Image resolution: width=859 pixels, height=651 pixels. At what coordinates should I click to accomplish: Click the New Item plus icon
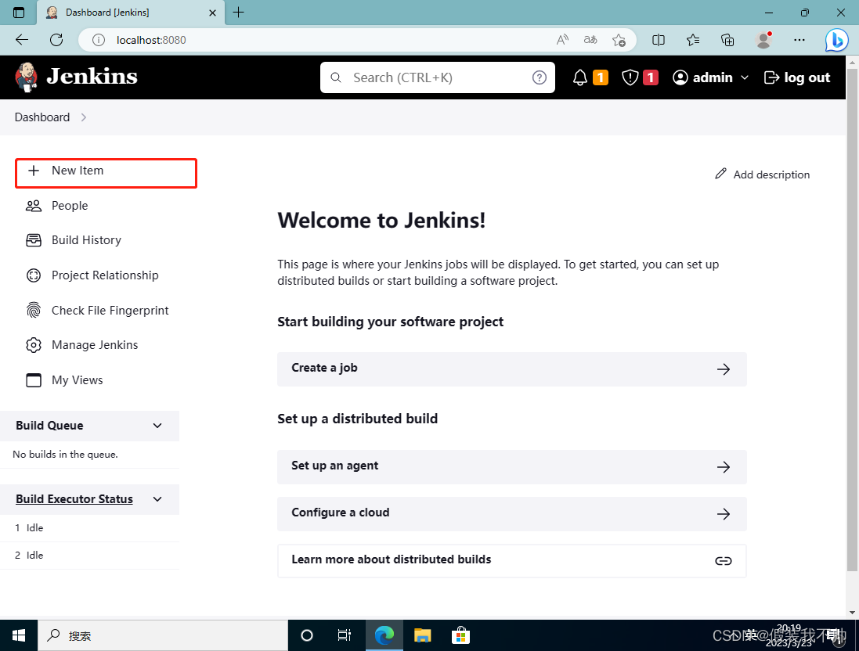(x=34, y=171)
